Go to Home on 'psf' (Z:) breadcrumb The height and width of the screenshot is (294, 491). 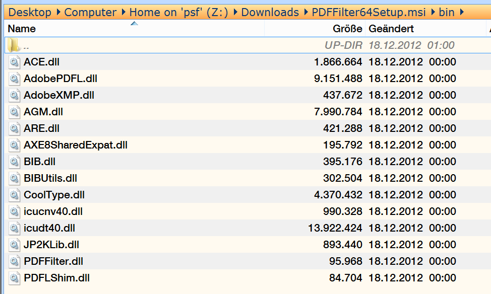coord(179,13)
